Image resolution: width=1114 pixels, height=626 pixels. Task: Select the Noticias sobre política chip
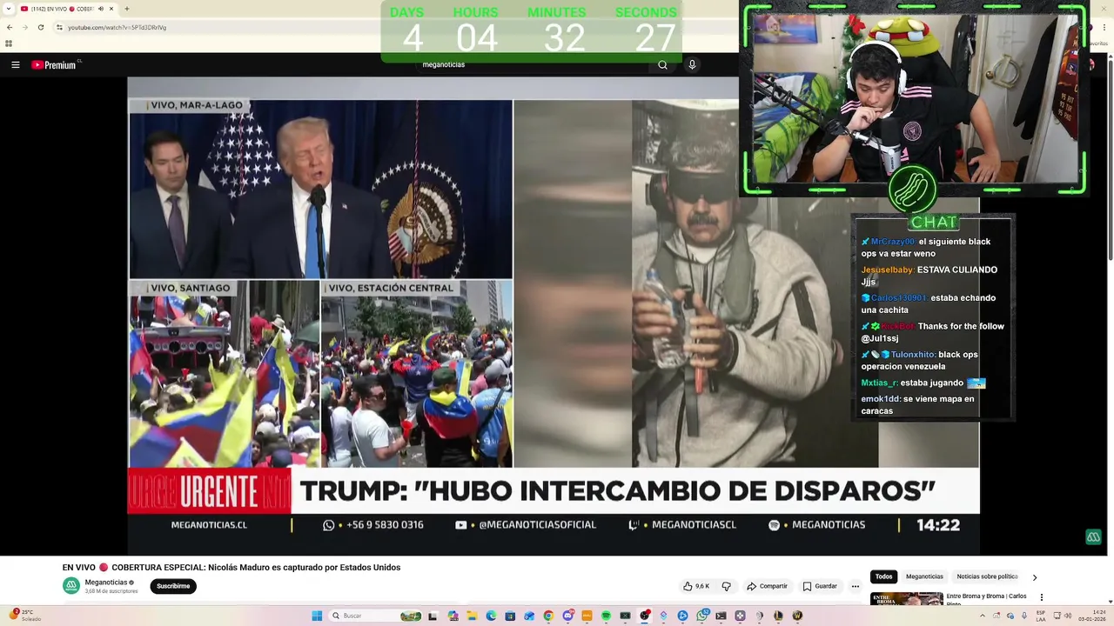(987, 576)
